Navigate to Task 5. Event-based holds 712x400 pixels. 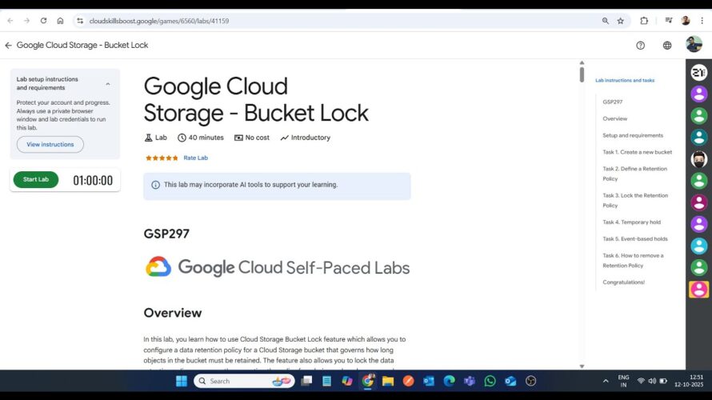pos(634,239)
